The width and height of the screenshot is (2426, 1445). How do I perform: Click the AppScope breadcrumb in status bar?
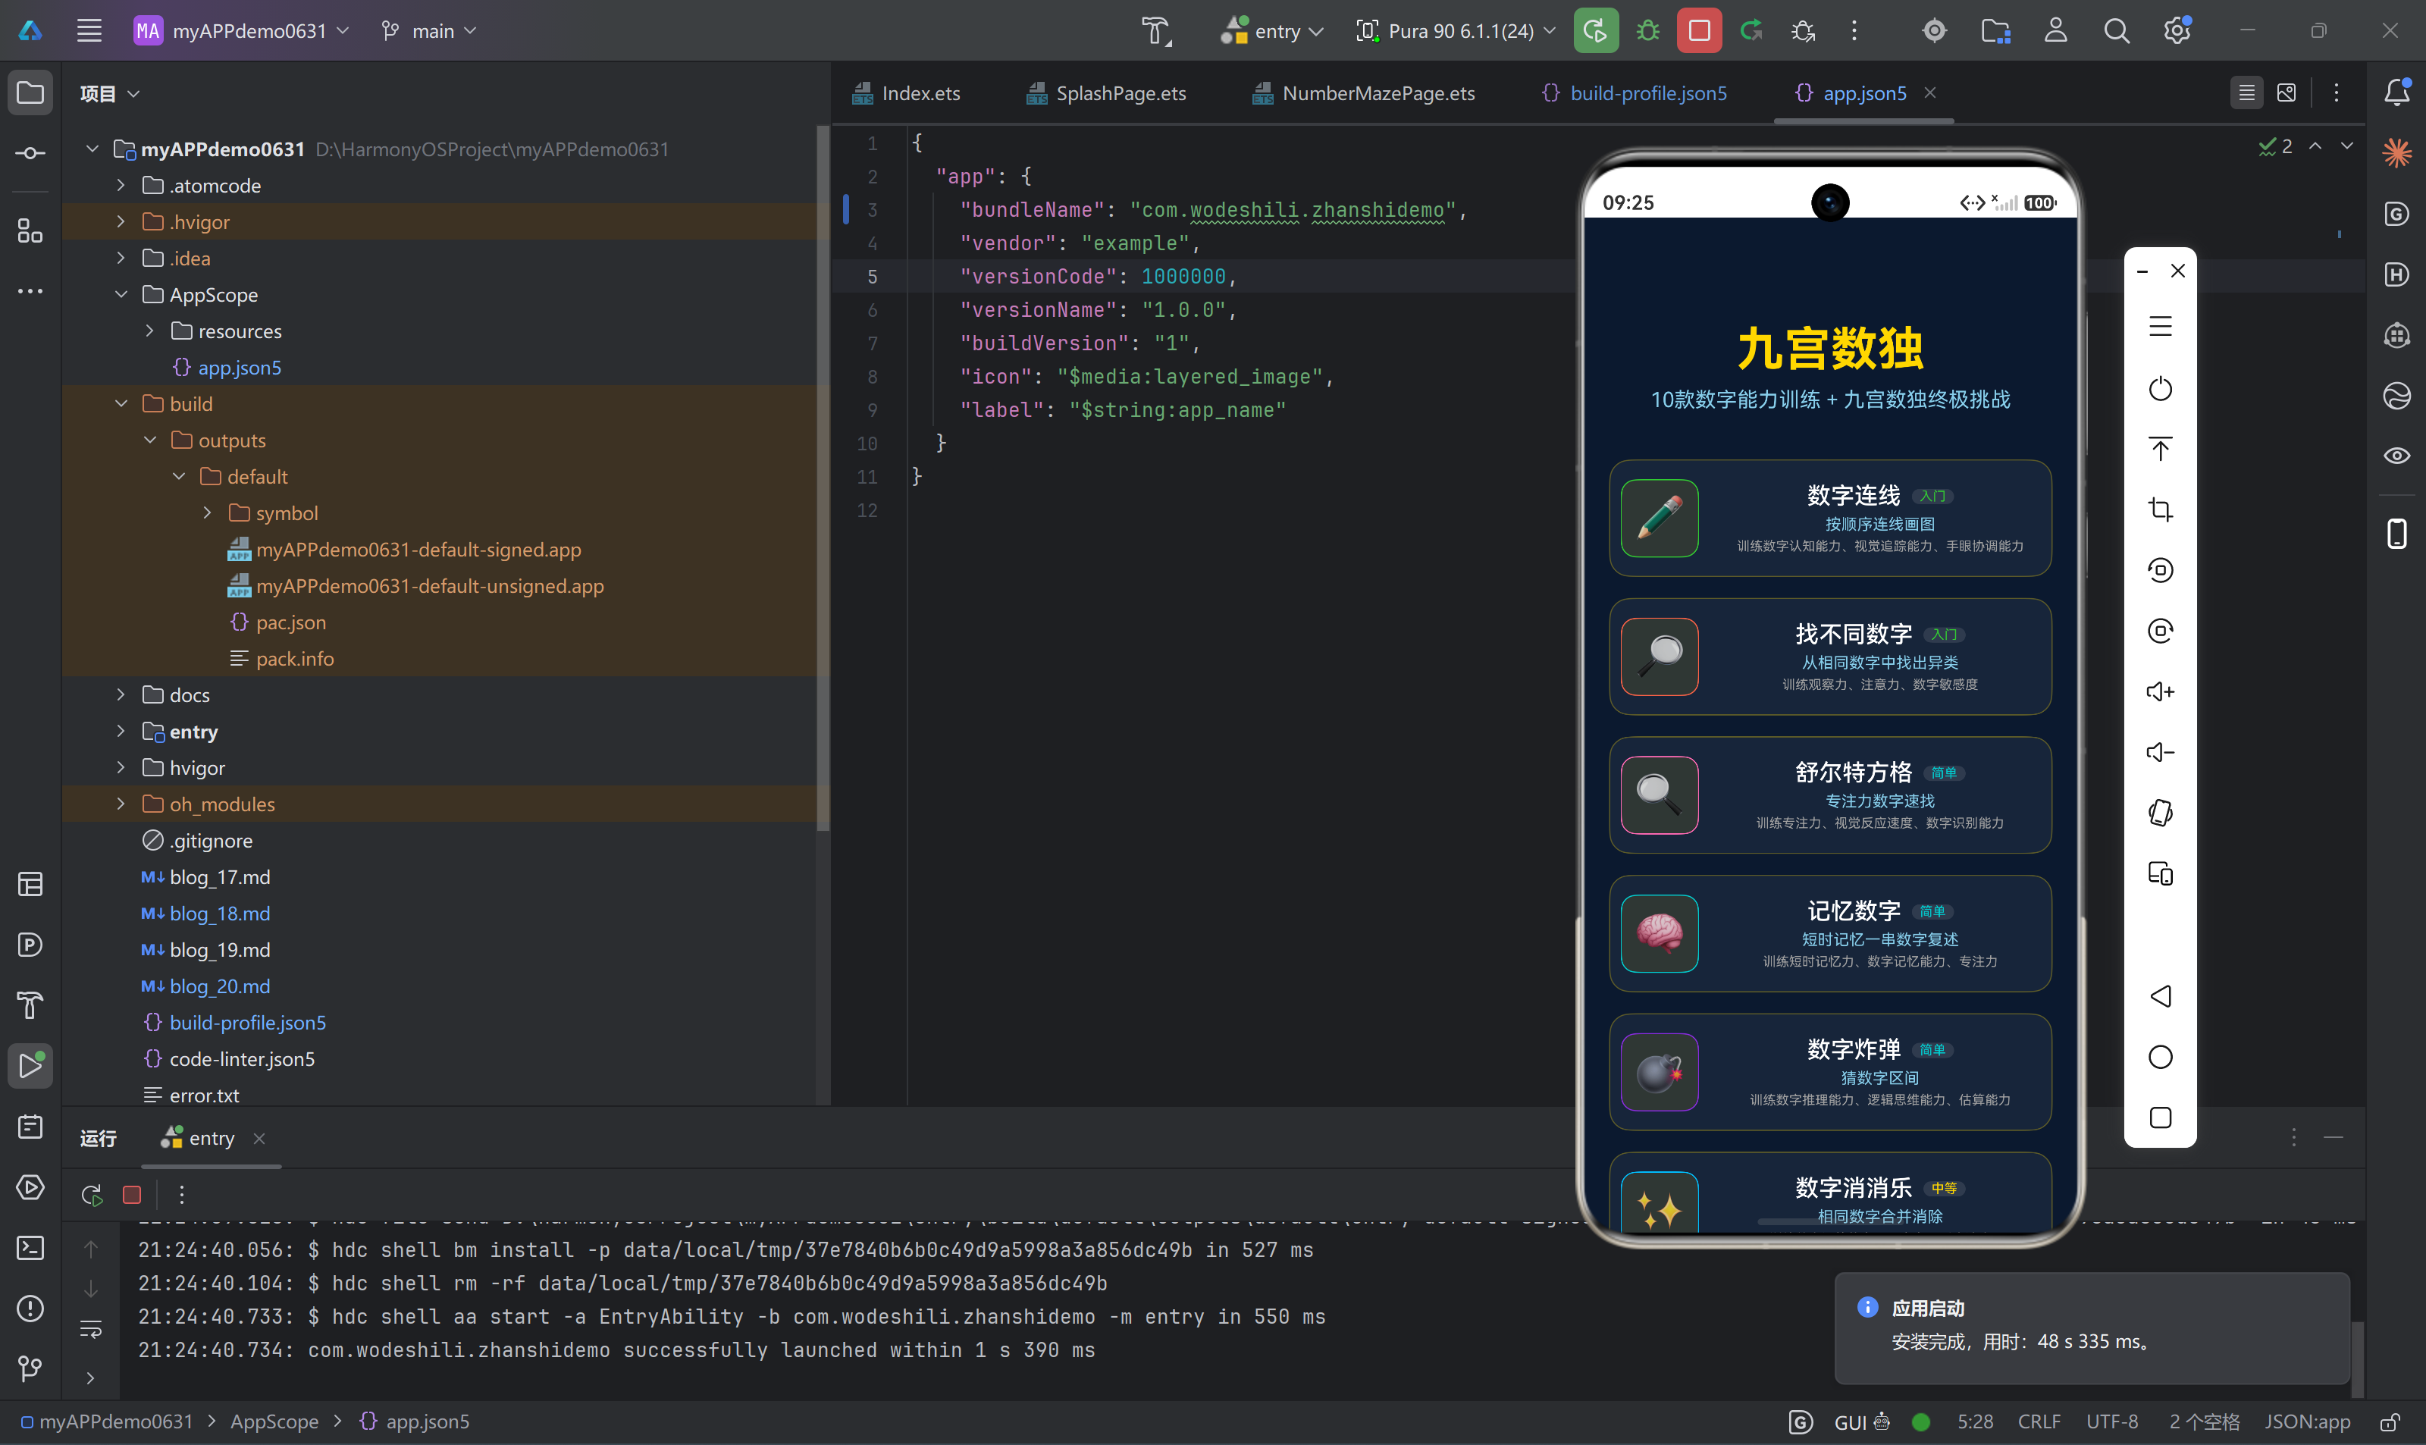[274, 1421]
